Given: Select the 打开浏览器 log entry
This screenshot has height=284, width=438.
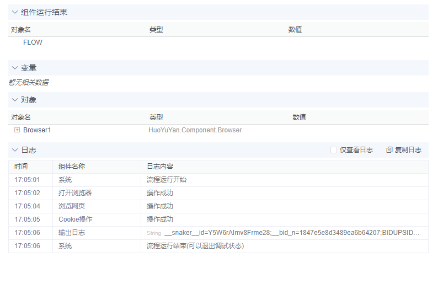Looking at the screenshot, I should (x=75, y=193).
